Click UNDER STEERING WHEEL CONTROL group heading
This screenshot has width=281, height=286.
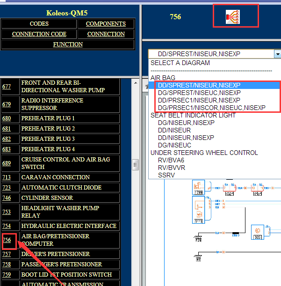pyautogui.click(x=204, y=153)
